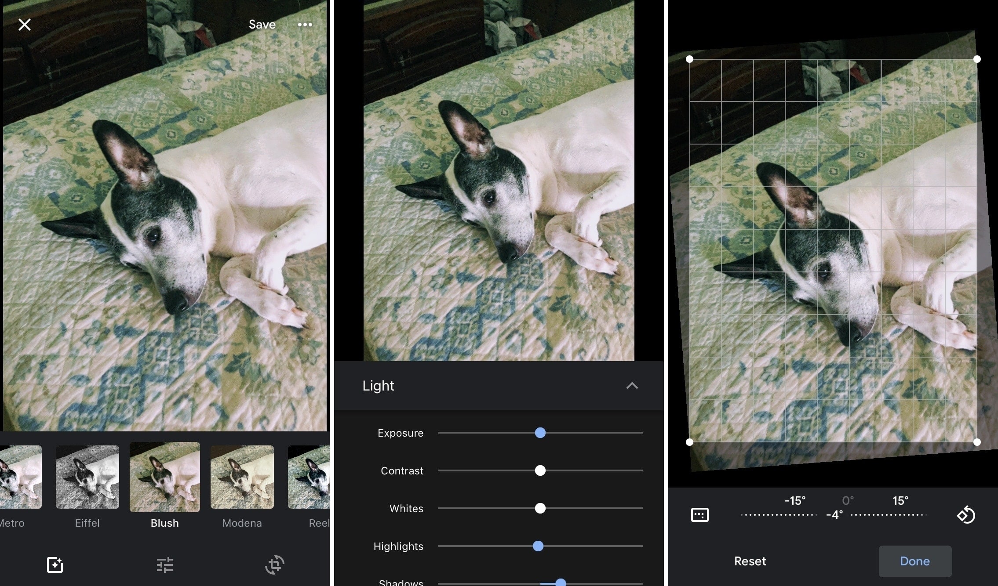
Task: Select the filters tab icon
Action: pos(55,565)
